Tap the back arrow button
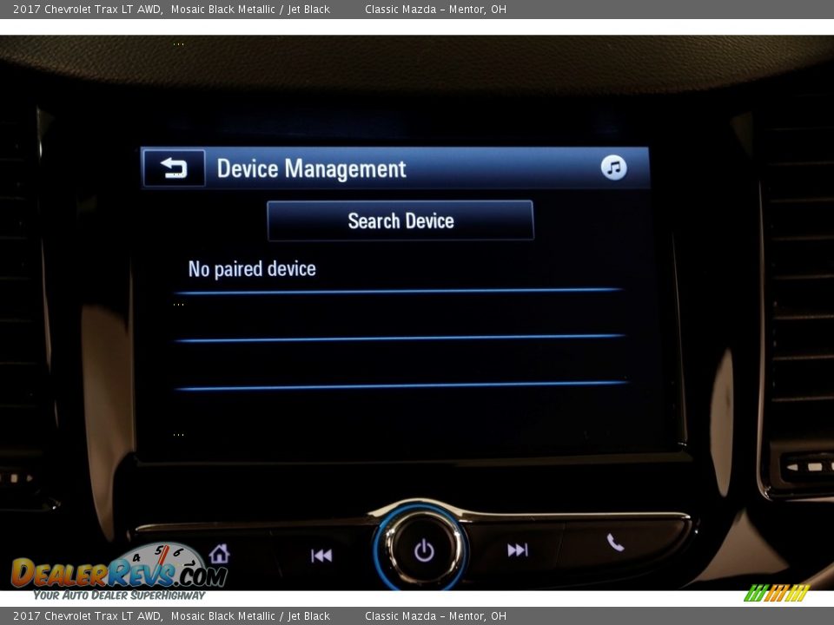The image size is (834, 625). click(x=174, y=168)
